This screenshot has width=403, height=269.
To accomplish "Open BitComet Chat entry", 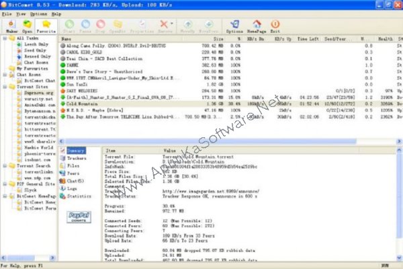I will point(40,81).
